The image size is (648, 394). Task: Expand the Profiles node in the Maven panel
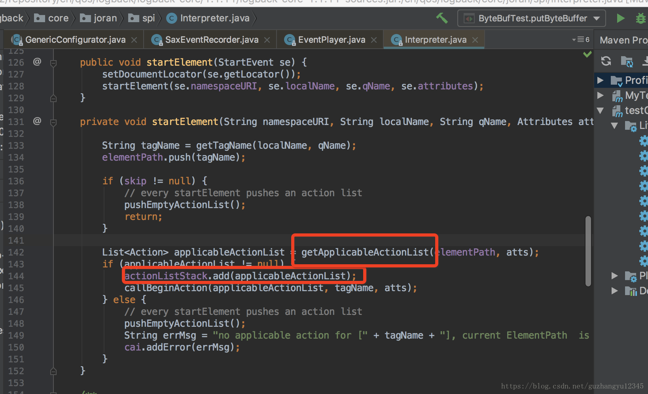pyautogui.click(x=600, y=80)
